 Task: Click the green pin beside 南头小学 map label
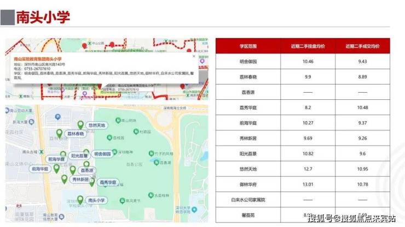[80, 200]
